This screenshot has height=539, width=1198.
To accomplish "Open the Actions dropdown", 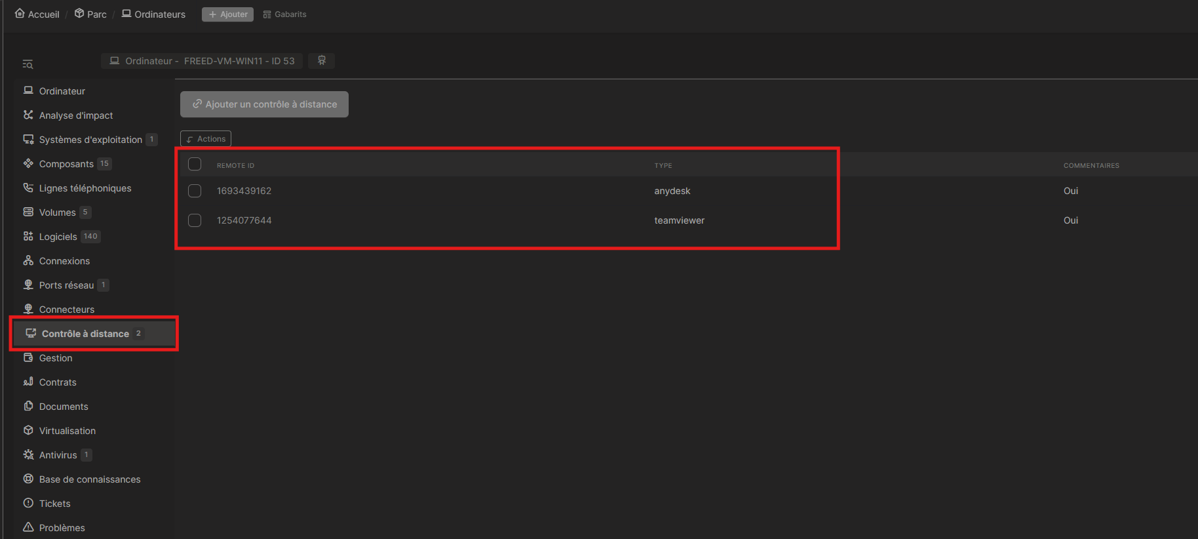I will point(206,139).
